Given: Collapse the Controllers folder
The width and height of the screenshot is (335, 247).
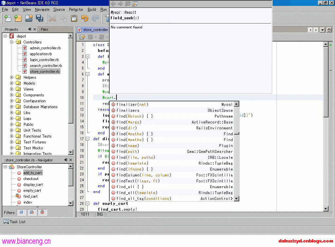Looking at the screenshot, I should [12, 42].
